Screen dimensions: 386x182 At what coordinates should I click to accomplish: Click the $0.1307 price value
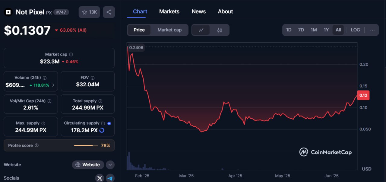[27, 30]
